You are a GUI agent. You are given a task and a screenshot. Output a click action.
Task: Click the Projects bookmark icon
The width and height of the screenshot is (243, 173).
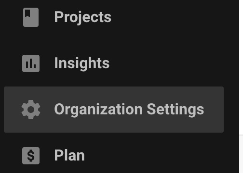[x=31, y=17]
